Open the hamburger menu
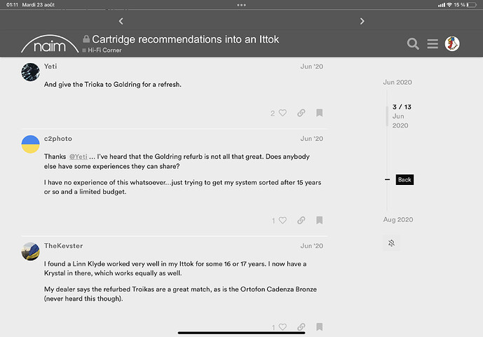The height and width of the screenshot is (337, 483). tap(433, 44)
